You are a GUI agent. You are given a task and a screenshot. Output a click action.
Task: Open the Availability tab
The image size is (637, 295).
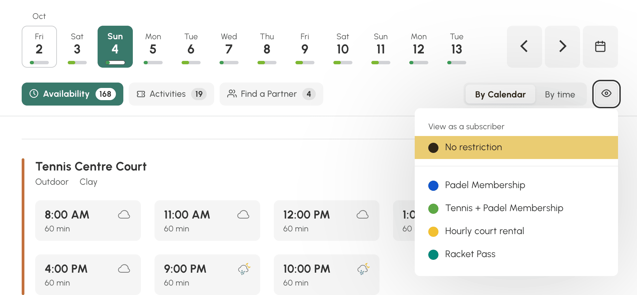click(x=73, y=94)
